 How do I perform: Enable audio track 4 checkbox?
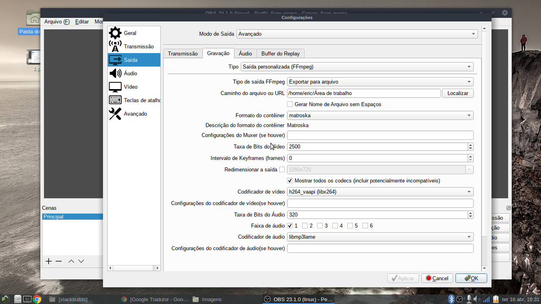(x=335, y=226)
